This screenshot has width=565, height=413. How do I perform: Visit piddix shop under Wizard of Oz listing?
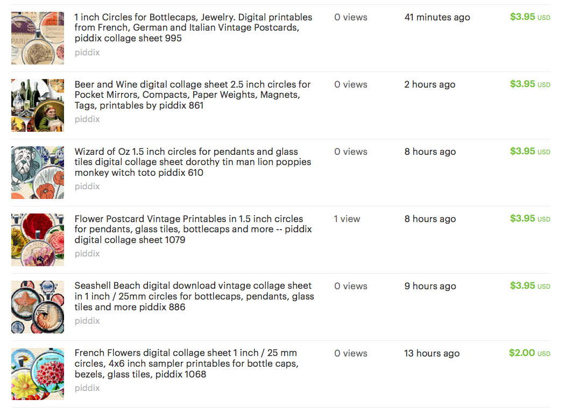click(x=87, y=187)
